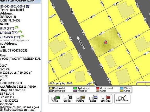Click the black Expired listing flag icon
The width and height of the screenshot is (150, 112).
(70, 97)
